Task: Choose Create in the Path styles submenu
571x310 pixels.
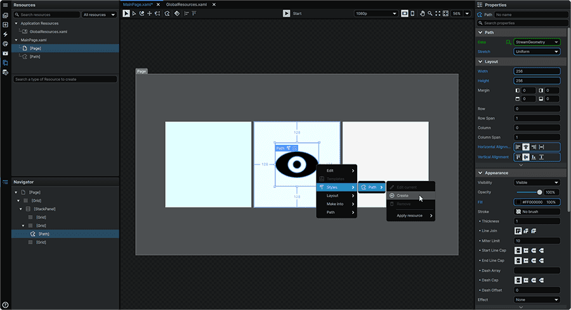Action: point(410,195)
